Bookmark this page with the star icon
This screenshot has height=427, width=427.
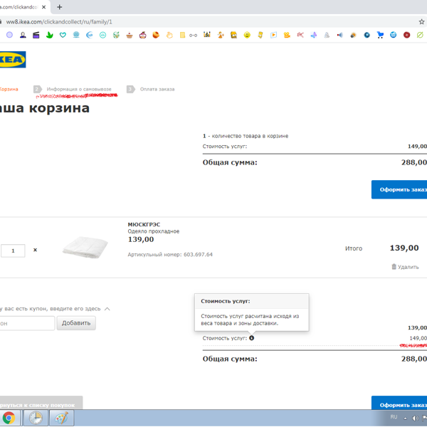pyautogui.click(x=421, y=22)
